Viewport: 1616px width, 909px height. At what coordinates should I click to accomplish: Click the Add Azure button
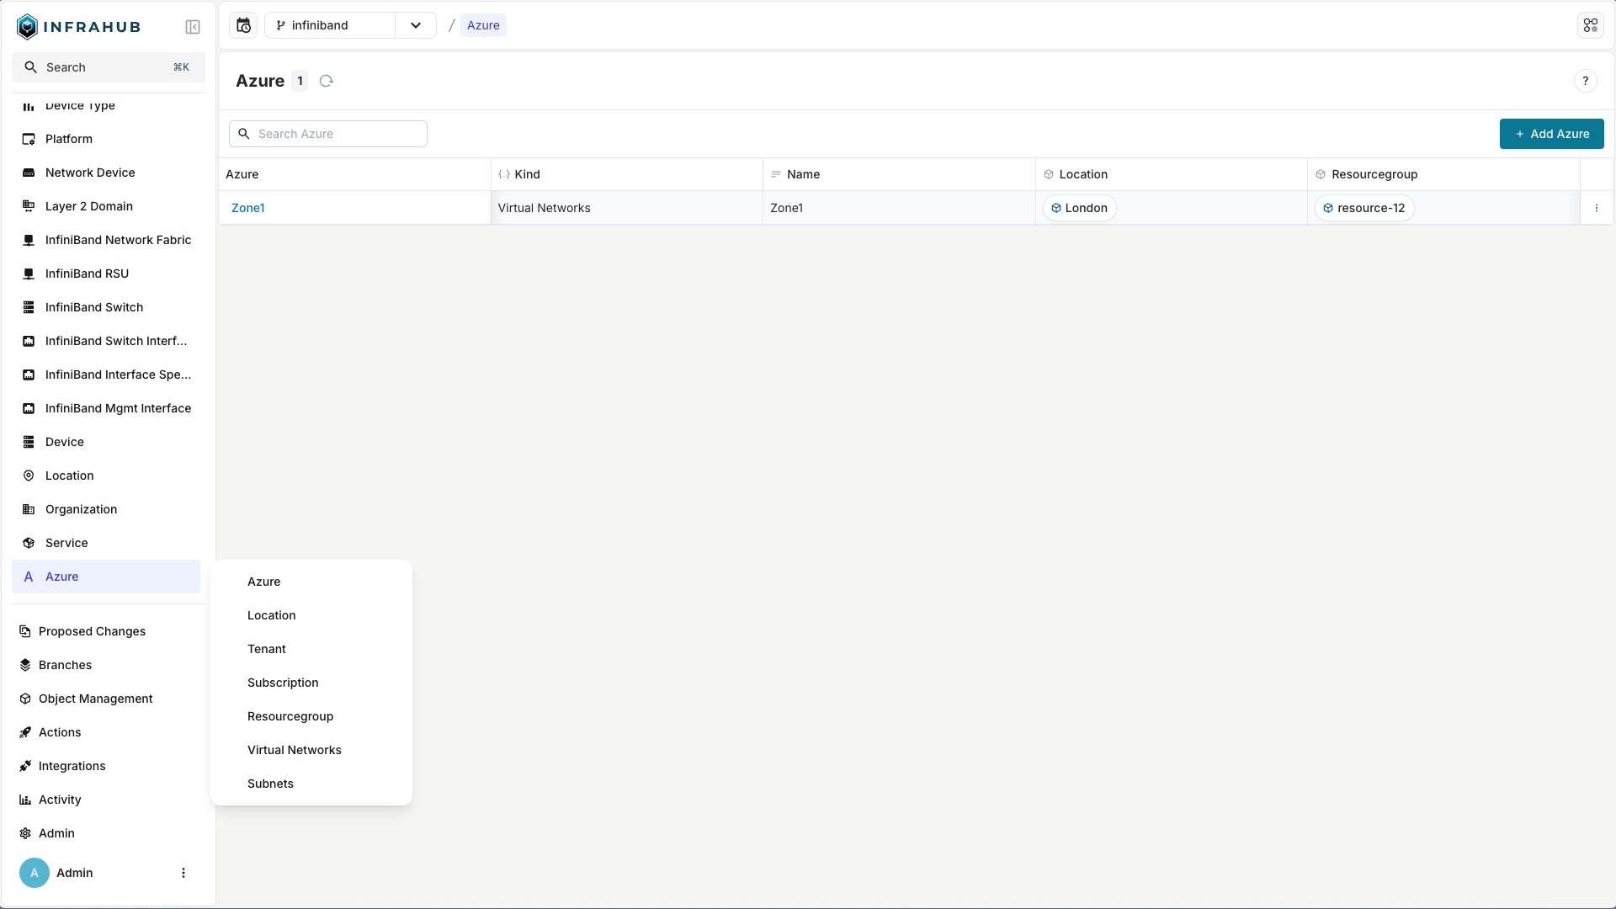click(1551, 134)
